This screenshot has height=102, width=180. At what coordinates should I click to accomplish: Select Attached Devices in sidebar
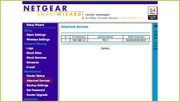[x=38, y=81]
